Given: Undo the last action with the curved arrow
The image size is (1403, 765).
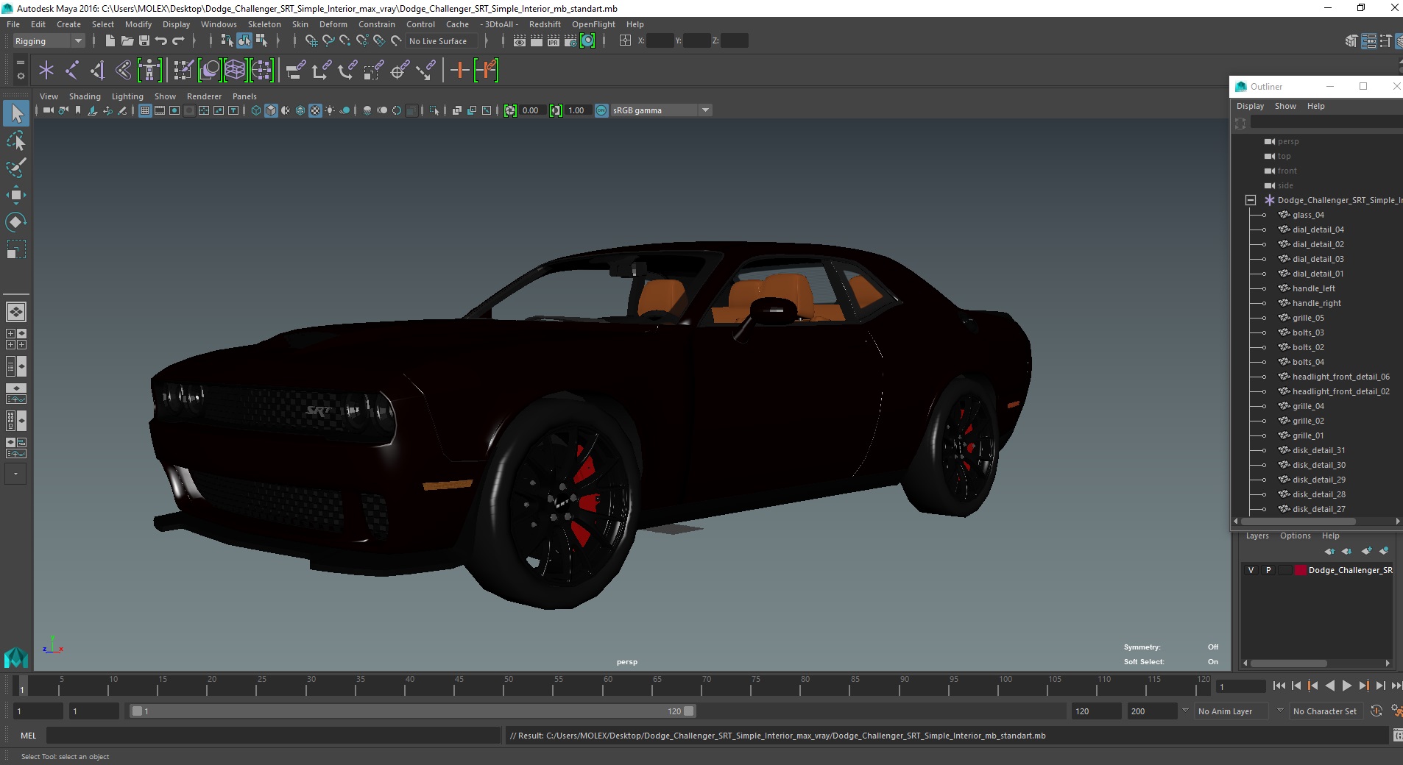Looking at the screenshot, I should [x=161, y=40].
